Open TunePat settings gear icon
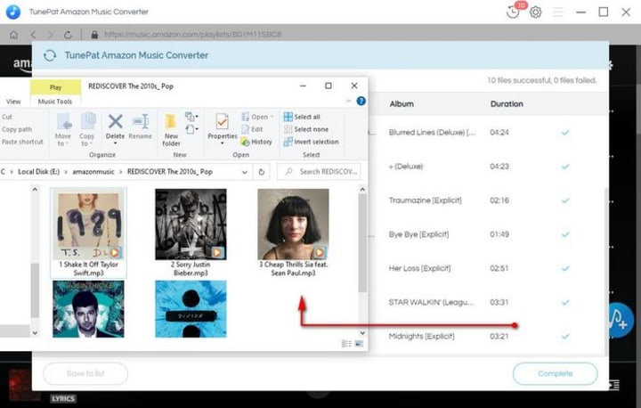Screen dimensions: 641x408 click(536, 12)
